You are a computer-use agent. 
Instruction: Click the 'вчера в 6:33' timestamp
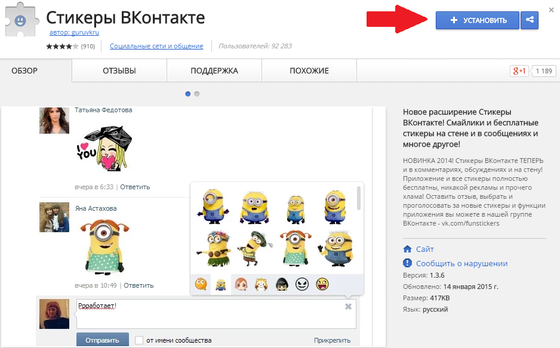point(94,187)
